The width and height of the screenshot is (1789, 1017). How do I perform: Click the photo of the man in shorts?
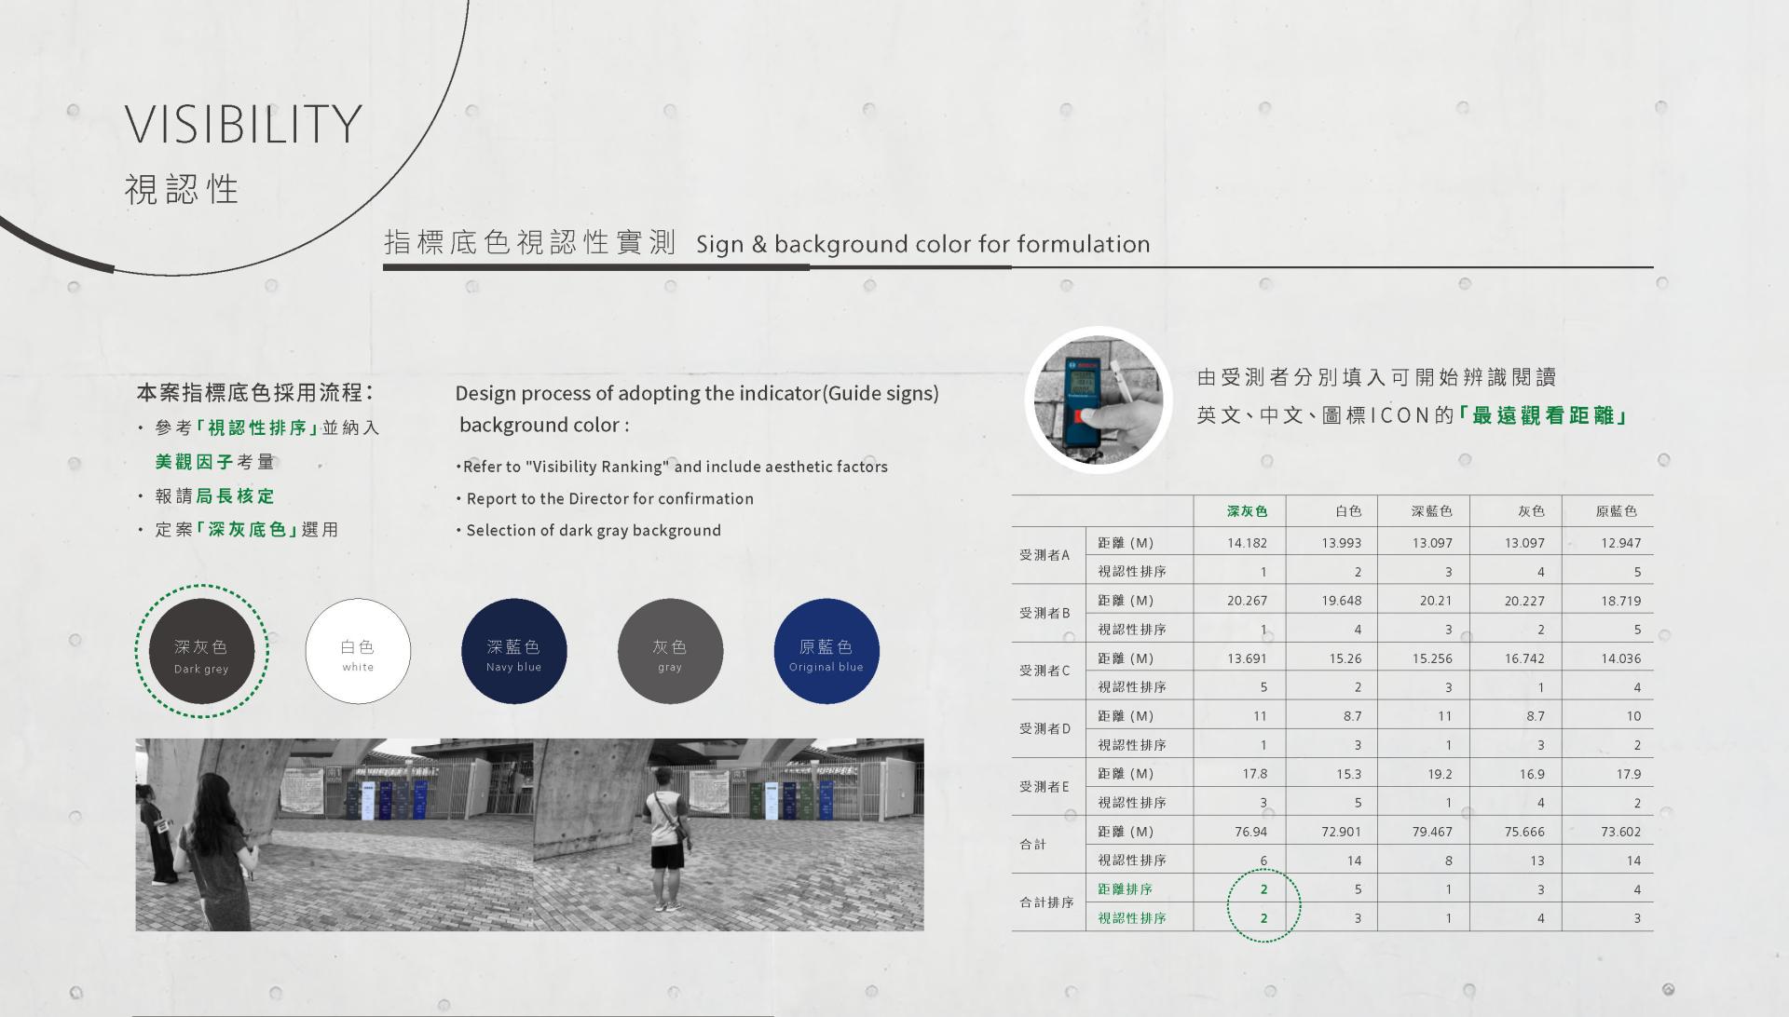coord(729,834)
